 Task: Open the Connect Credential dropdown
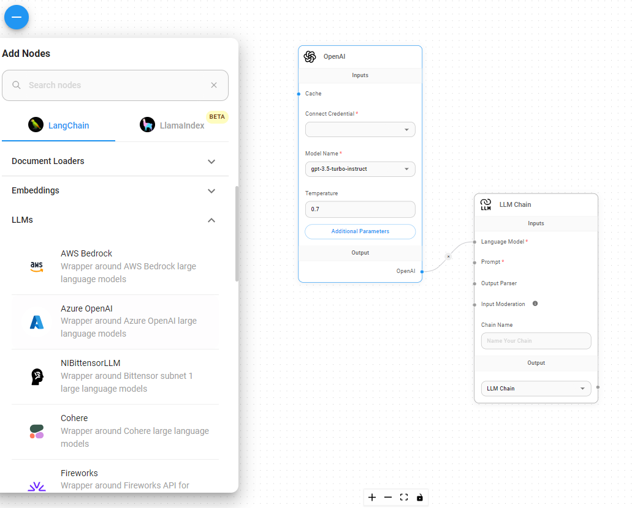click(x=360, y=130)
